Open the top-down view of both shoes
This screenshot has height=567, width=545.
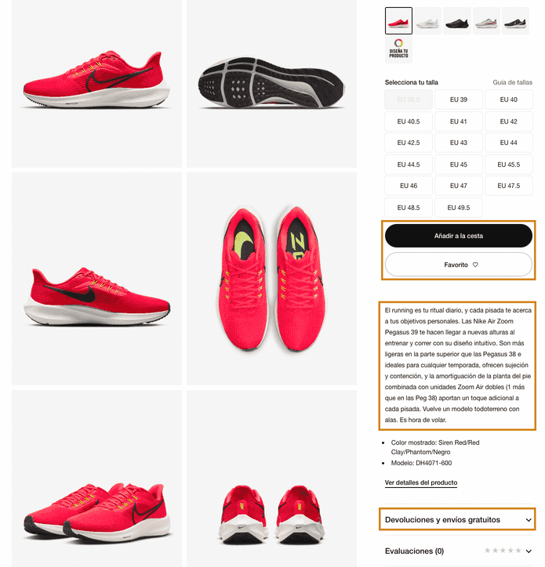271,279
